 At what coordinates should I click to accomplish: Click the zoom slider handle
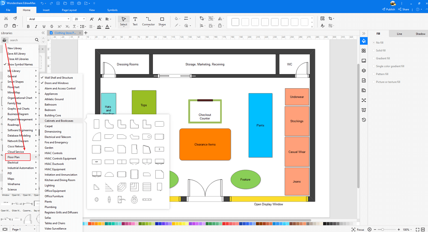pyautogui.click(x=382, y=229)
